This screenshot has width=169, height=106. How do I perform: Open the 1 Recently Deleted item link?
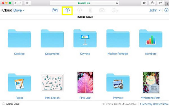pos(154,104)
